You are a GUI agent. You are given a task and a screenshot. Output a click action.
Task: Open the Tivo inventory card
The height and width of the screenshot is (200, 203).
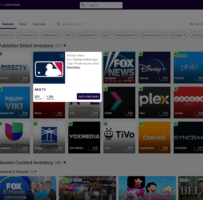coord(119,137)
